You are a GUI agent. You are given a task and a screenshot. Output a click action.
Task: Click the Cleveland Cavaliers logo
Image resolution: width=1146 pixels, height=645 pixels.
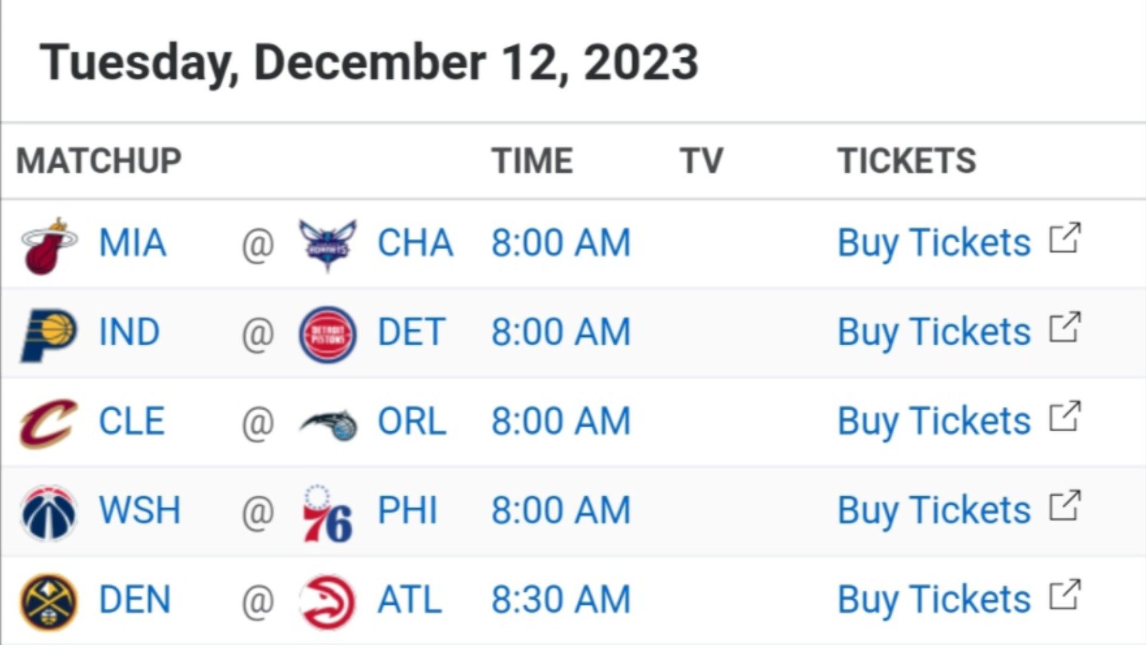click(x=49, y=423)
